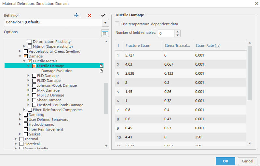Check the M-K Damage option
Viewport: 260px width, 166px height.
click(34, 90)
